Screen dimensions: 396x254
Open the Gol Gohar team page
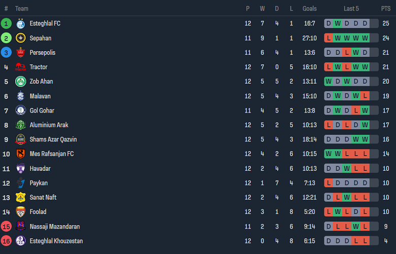(42, 111)
